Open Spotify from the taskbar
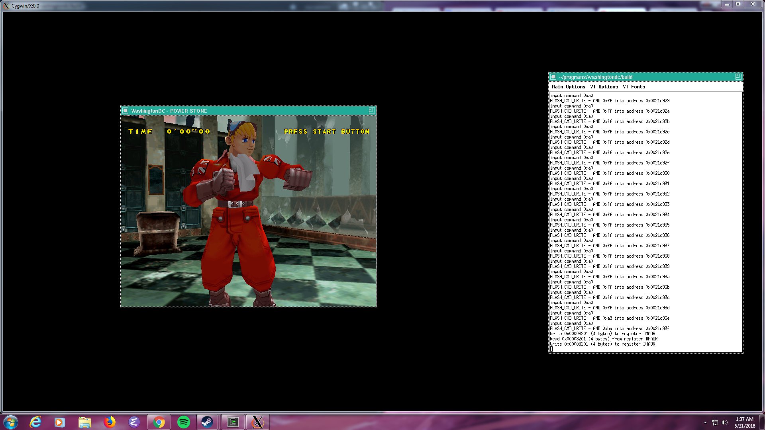765x430 pixels. pos(183,422)
